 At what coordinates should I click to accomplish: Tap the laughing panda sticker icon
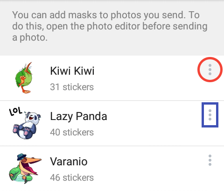(25, 123)
